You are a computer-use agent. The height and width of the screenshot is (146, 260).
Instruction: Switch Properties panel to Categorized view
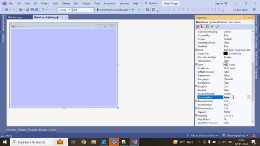[197, 27]
